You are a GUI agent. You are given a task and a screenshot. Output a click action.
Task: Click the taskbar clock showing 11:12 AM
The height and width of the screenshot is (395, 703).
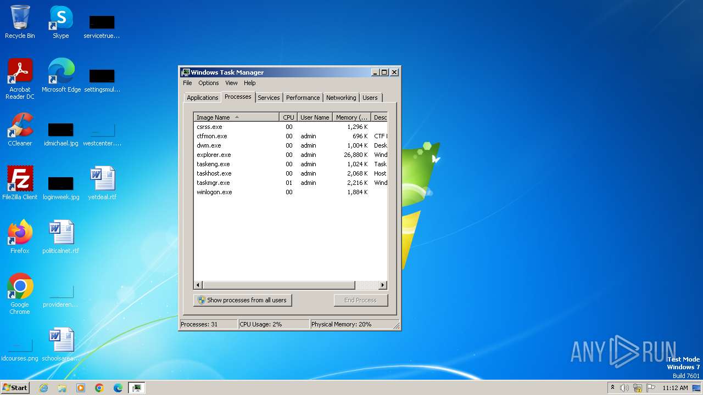675,388
